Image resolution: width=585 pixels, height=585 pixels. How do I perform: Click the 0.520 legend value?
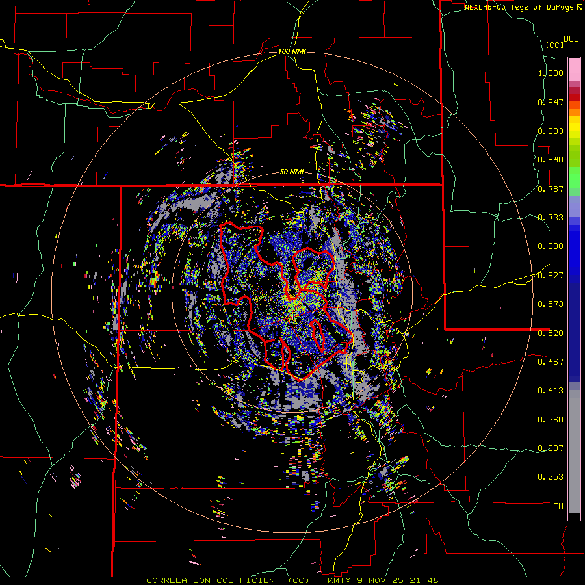551,333
